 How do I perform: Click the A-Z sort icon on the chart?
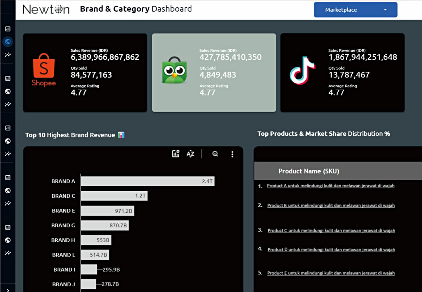coord(190,154)
